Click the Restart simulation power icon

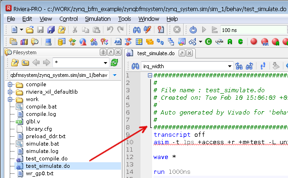(x=193, y=30)
